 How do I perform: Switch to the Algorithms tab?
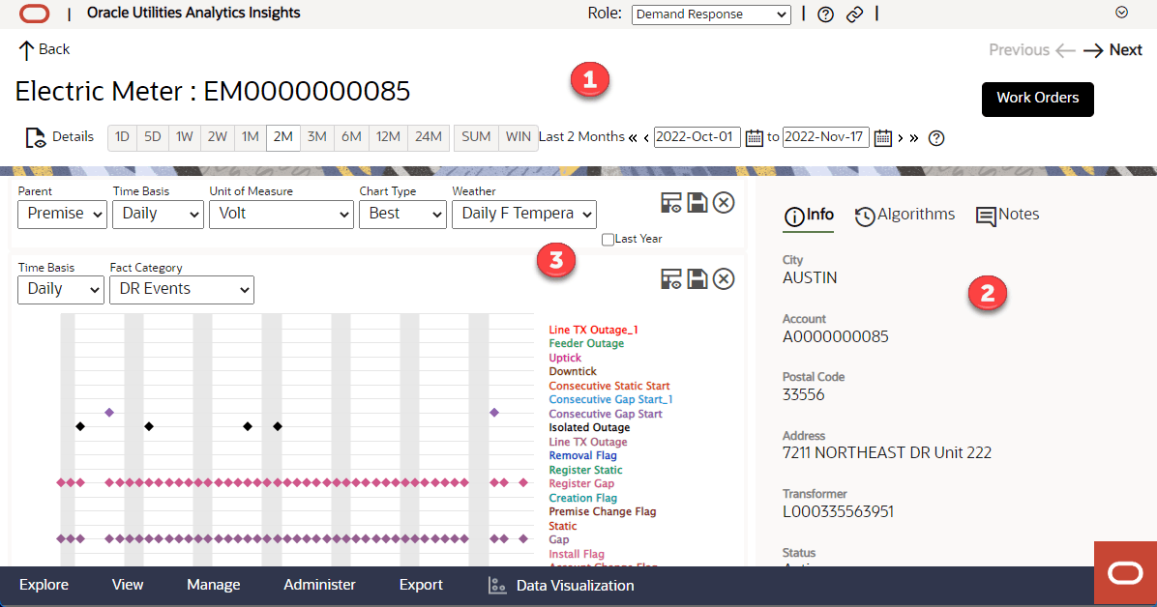pos(905,216)
